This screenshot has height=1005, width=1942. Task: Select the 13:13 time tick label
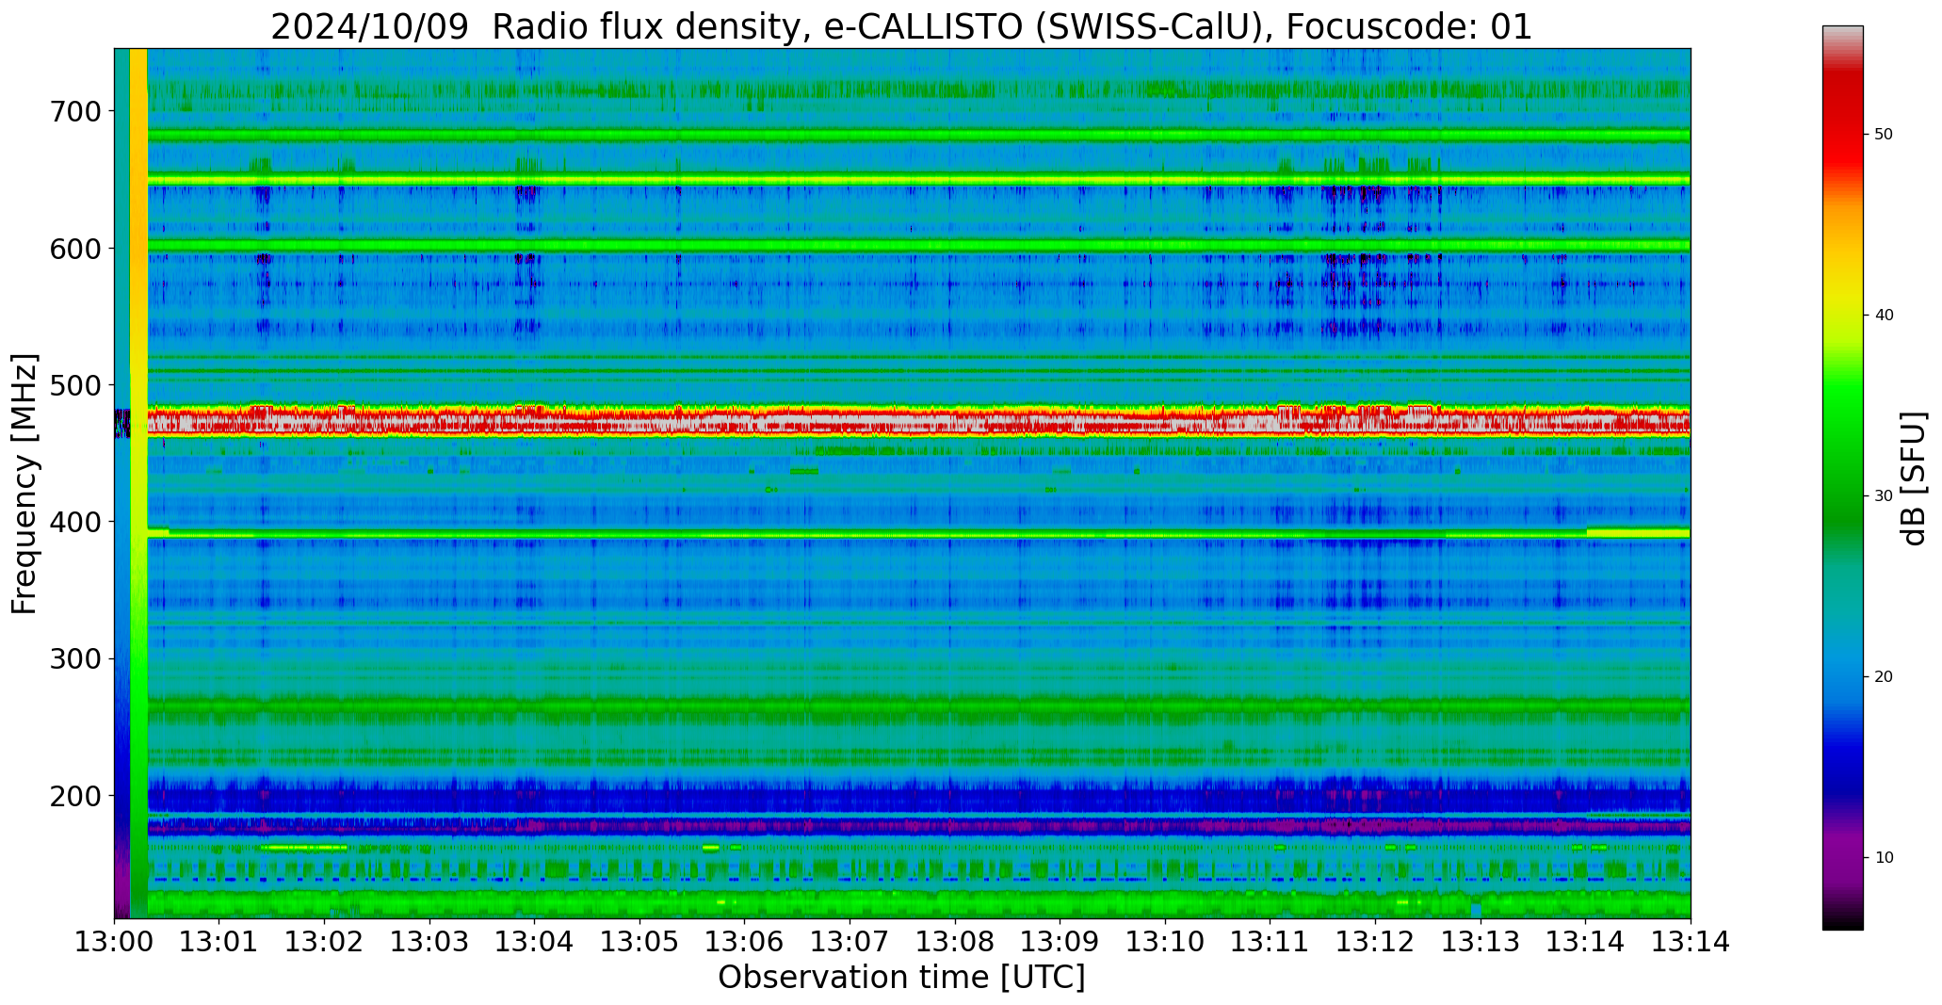click(x=1481, y=942)
